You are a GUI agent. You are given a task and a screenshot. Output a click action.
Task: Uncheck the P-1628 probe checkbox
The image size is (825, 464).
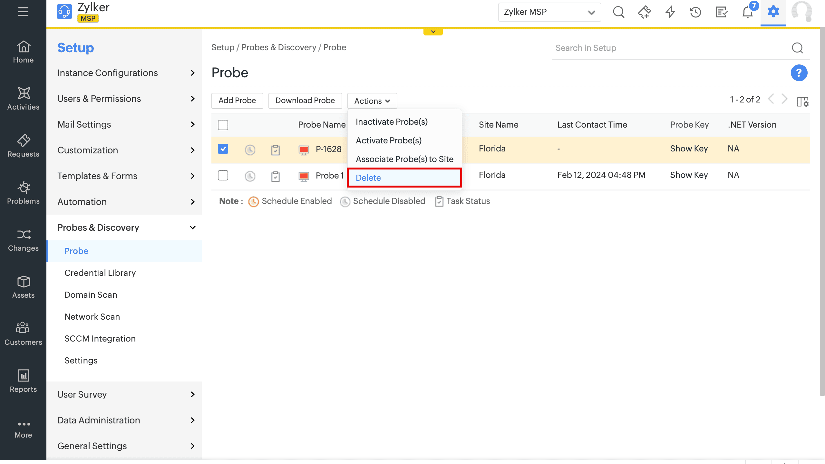point(223,149)
